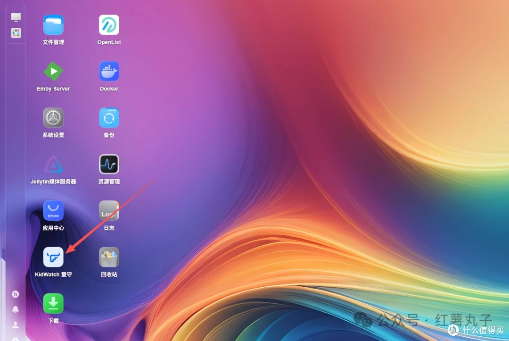Open the 回收站 recycle bin

[109, 257]
